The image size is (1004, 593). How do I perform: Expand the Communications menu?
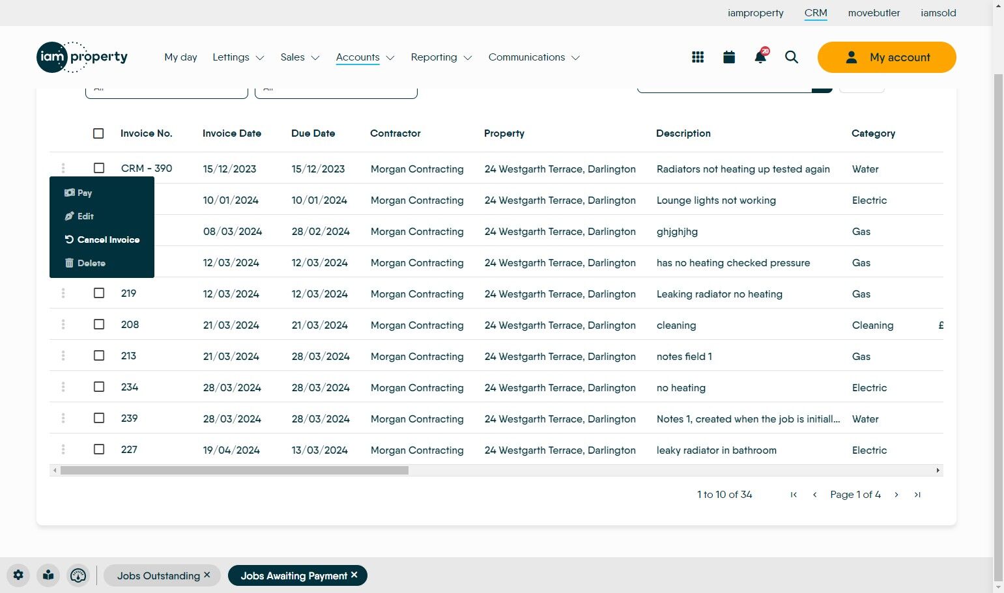pos(534,57)
